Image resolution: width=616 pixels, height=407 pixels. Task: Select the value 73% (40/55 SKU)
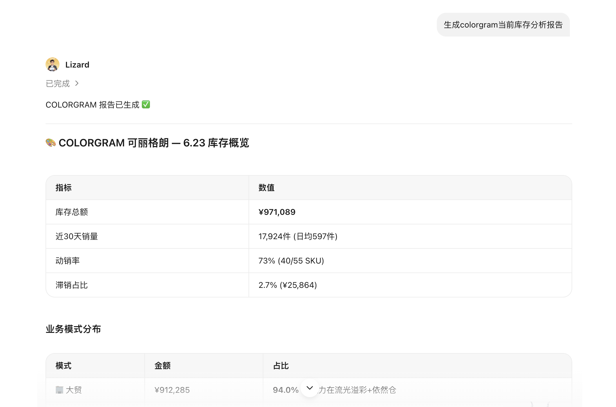tap(291, 261)
